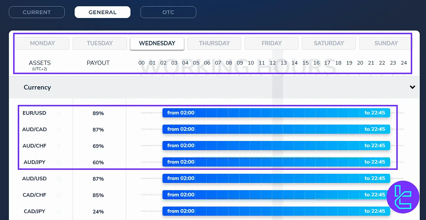Screen dimensions: 426x220
Task: Click the 60% payout for AUD/JPY
Action: tap(98, 163)
